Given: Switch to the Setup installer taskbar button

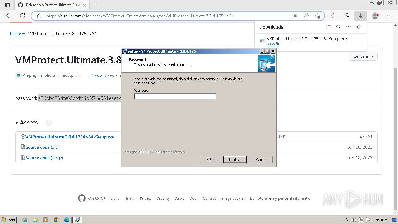Looking at the screenshot, I should [x=77, y=220].
